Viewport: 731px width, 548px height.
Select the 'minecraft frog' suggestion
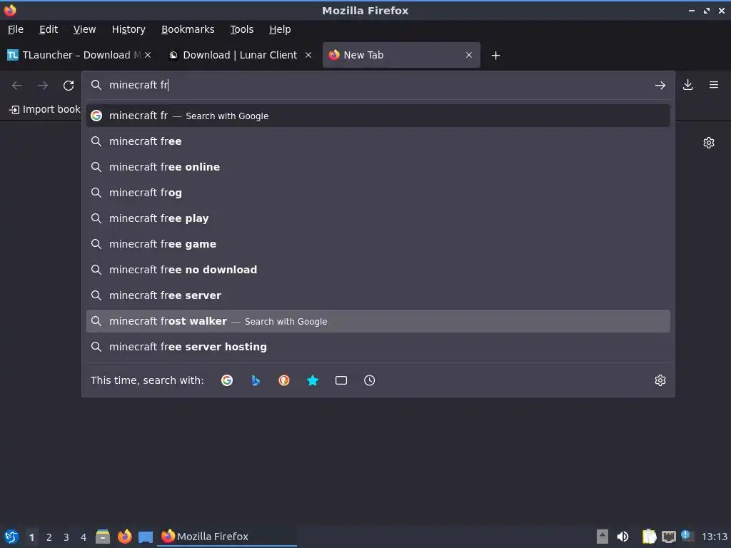tap(378, 193)
